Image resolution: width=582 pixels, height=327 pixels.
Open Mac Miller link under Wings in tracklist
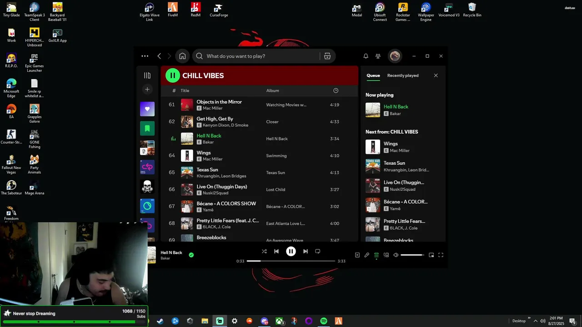tap(213, 159)
